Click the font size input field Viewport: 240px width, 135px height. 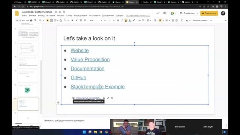[109, 20]
